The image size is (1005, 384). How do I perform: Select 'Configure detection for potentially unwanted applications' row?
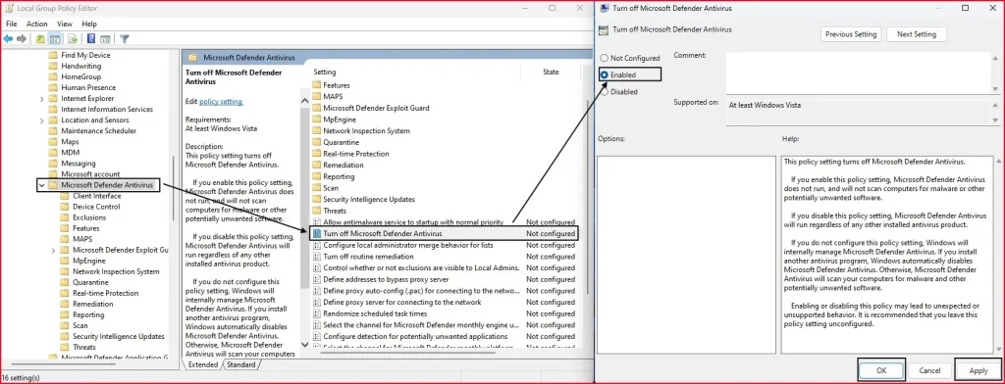click(x=444, y=337)
